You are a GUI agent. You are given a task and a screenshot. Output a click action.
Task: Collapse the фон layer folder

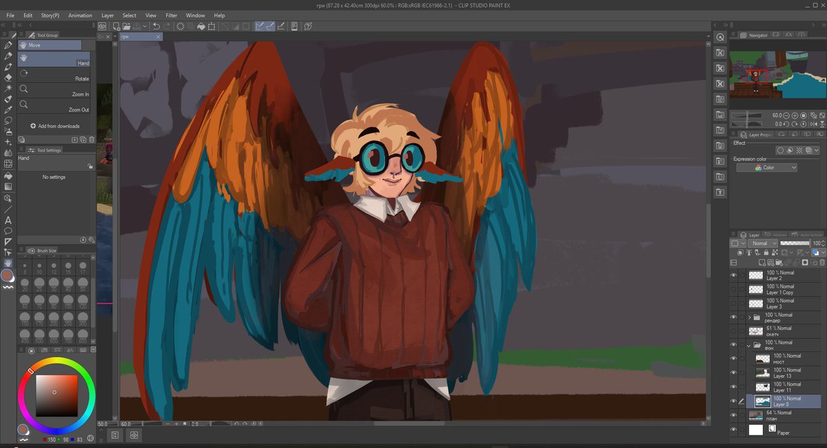750,345
